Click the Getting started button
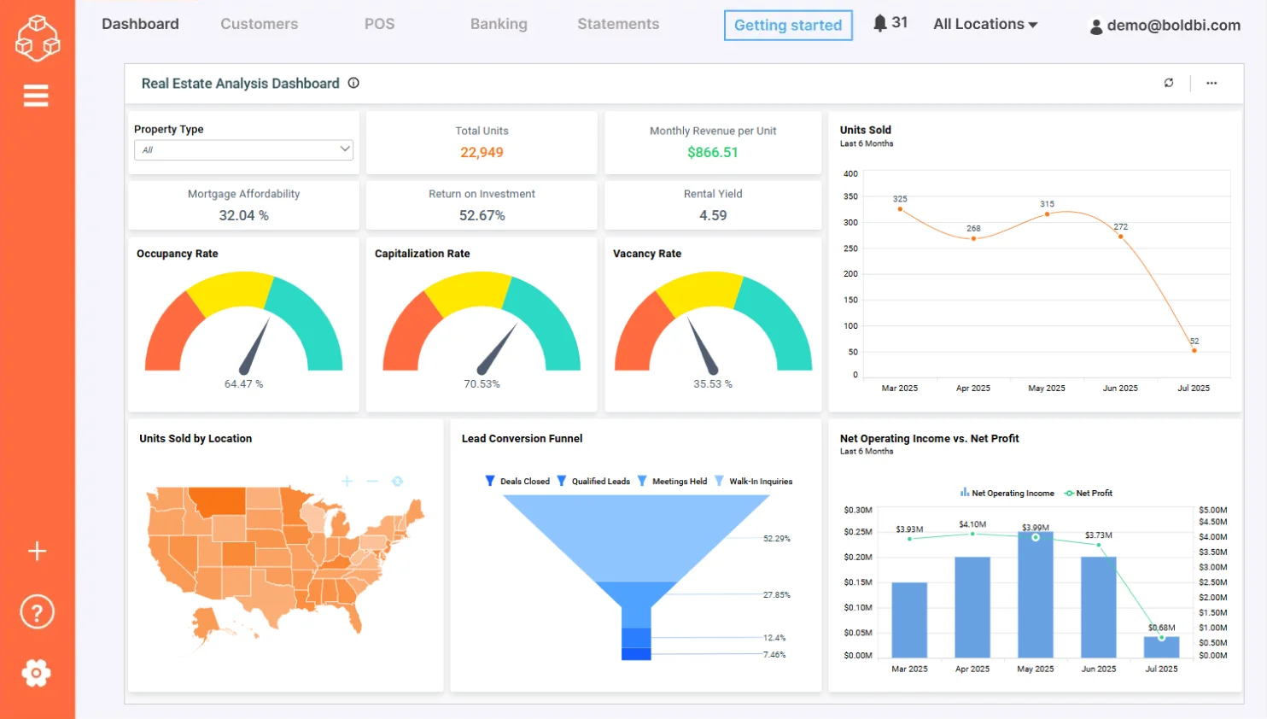The width and height of the screenshot is (1267, 719). [x=787, y=25]
